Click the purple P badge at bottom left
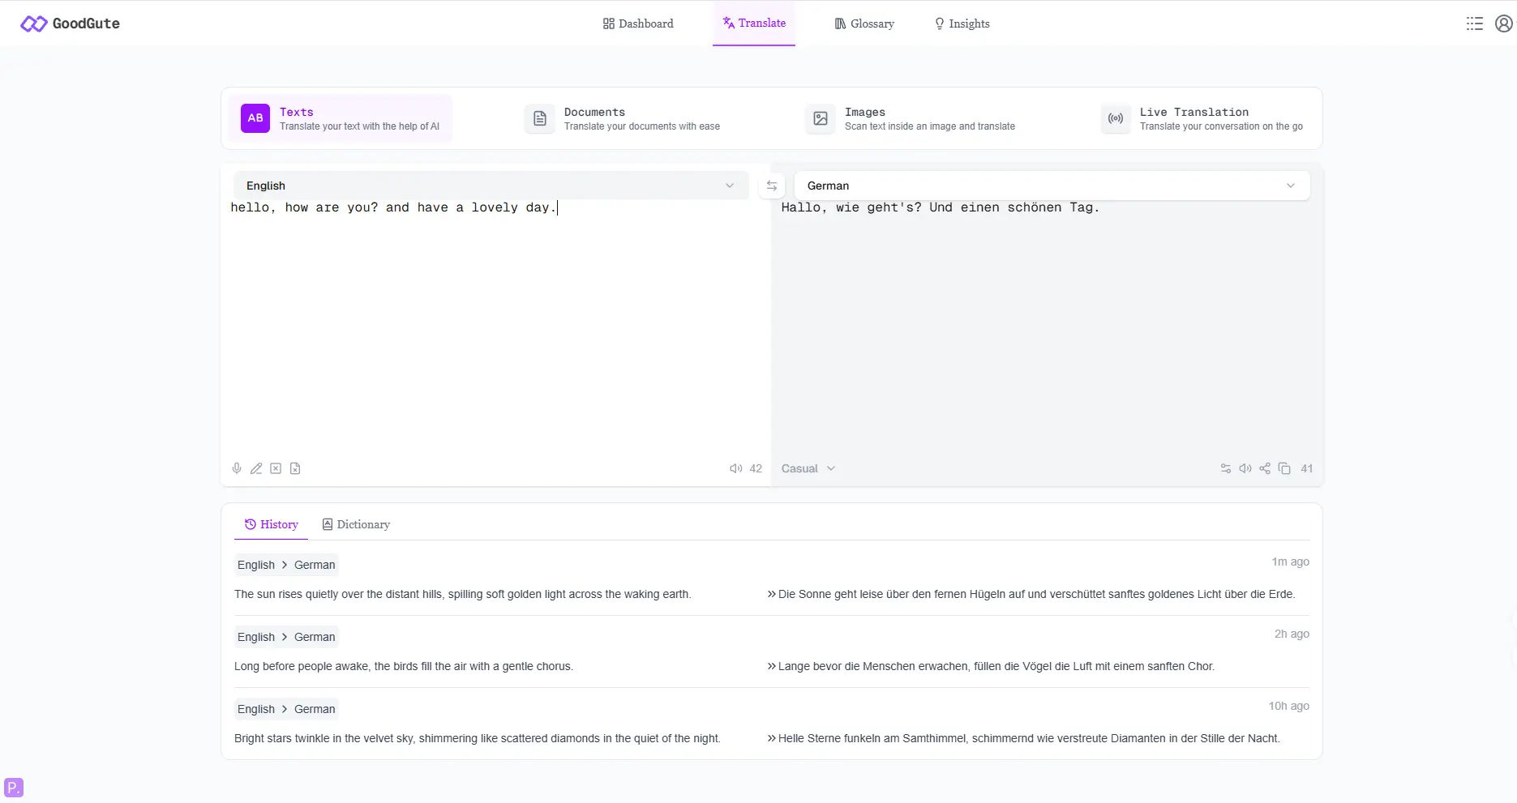This screenshot has height=803, width=1517. 14,788
